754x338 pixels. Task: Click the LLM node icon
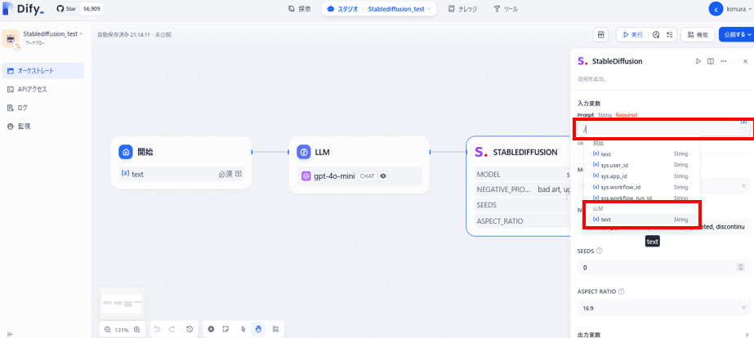[x=303, y=152]
